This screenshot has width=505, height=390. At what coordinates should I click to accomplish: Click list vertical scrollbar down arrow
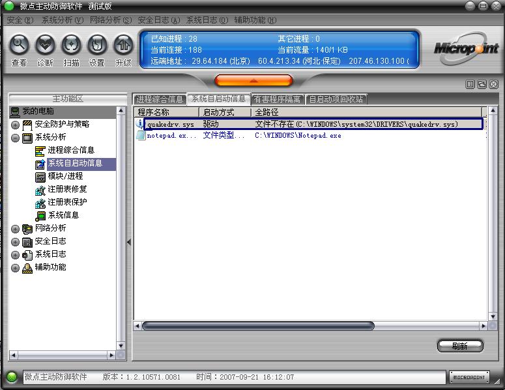tap(493, 317)
